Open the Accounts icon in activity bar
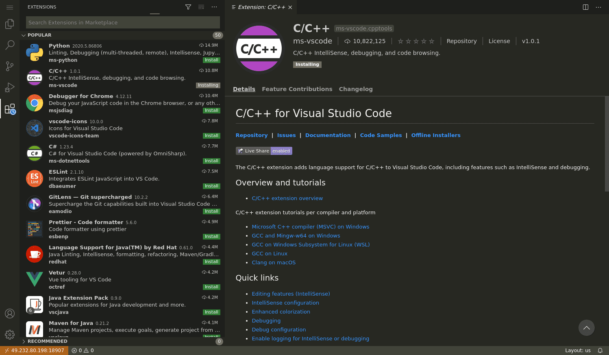Screen dimensions: 609x355 tap(10, 314)
